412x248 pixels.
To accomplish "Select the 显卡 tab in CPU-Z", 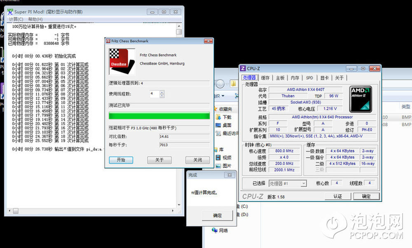I will 325,78.
